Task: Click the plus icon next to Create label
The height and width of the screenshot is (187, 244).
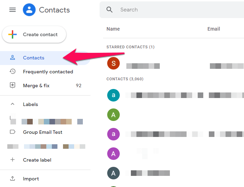Action: [x=13, y=160]
